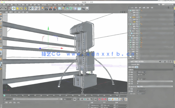Render the active view with clapperboard icon
The width and height of the screenshot is (175, 108).
[x=47, y=9]
